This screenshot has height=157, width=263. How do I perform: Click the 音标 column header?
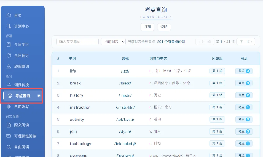(x=125, y=59)
